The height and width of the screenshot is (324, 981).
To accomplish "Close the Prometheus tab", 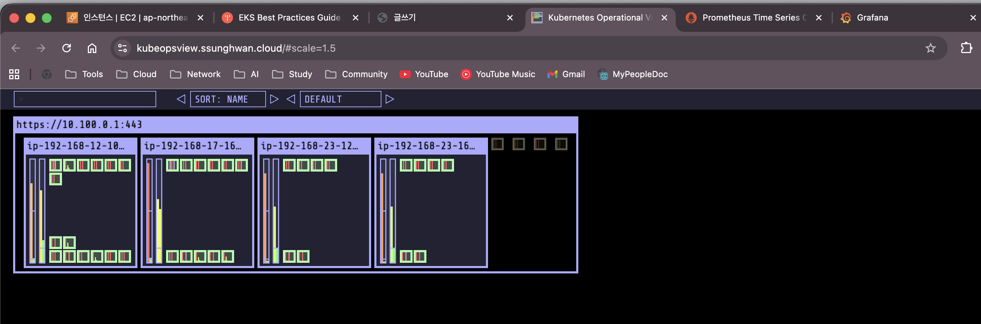I will [818, 18].
